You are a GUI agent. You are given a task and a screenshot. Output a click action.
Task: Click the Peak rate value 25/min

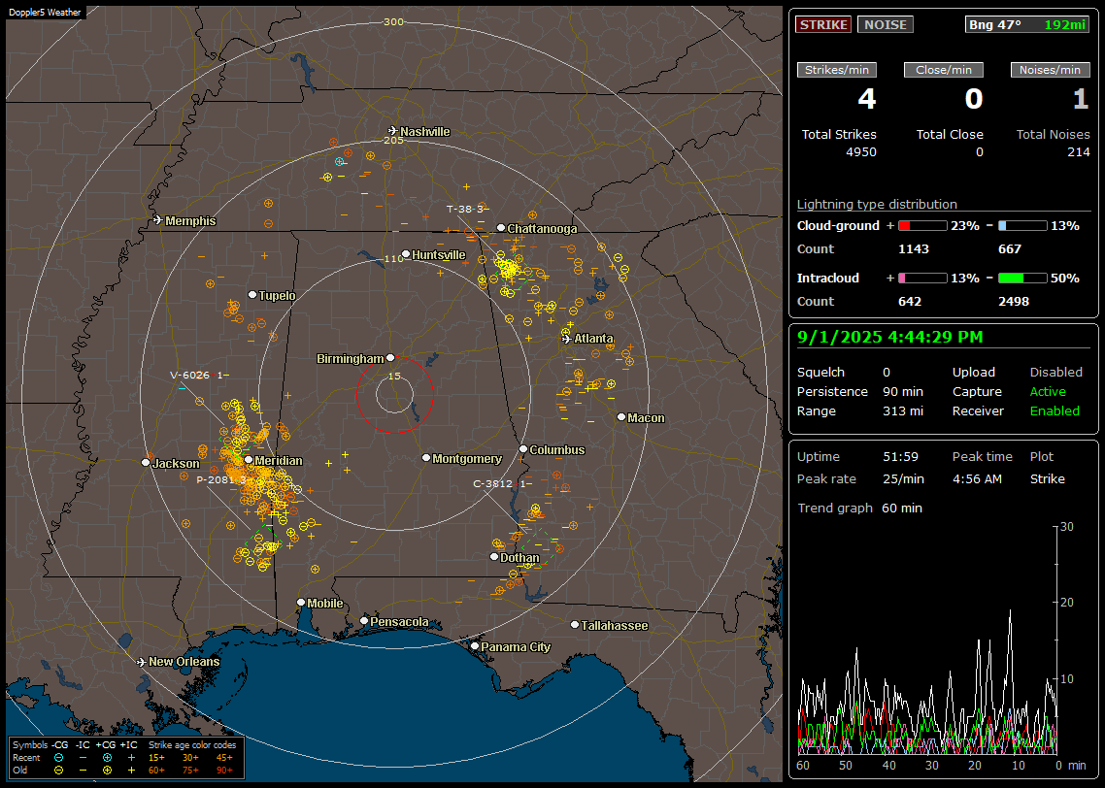coord(903,478)
